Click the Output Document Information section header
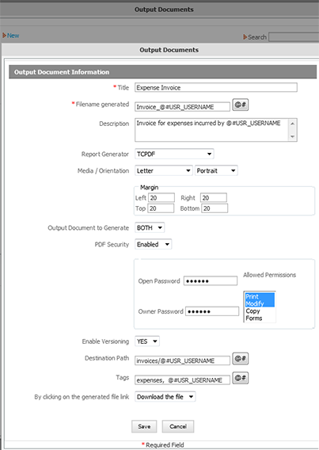Image resolution: width=319 pixels, height=450 pixels. [x=163, y=72]
